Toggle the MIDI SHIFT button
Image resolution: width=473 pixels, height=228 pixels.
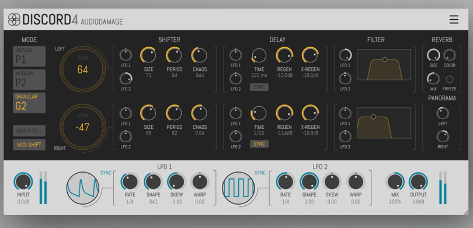[29, 145]
